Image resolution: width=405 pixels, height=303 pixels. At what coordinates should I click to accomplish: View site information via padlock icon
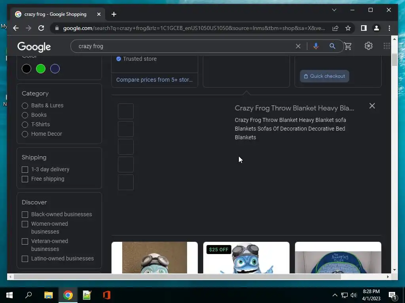click(x=57, y=28)
